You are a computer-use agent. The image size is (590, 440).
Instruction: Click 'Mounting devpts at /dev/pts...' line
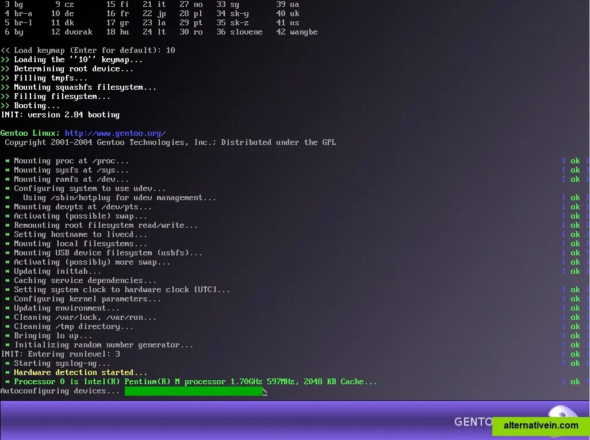point(78,207)
